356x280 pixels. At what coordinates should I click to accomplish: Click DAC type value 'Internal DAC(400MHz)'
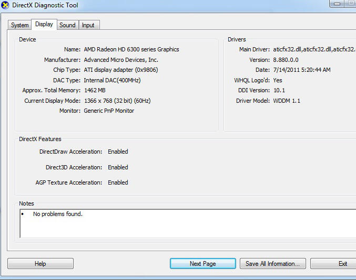point(112,80)
